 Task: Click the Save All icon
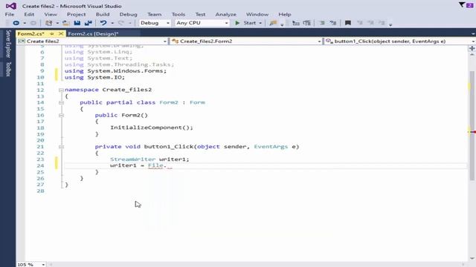pyautogui.click(x=89, y=23)
